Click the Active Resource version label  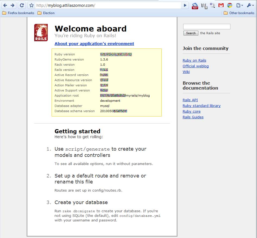click(73, 80)
